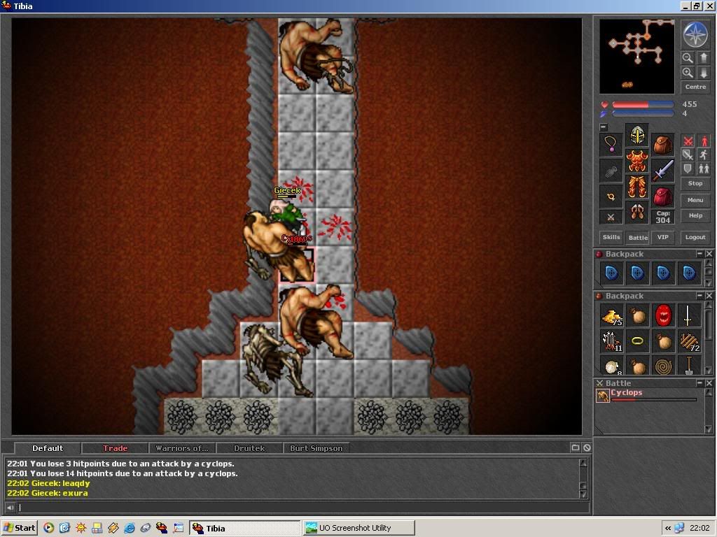The image size is (717, 537).
Task: Select the coiled rope item
Action: 664,365
